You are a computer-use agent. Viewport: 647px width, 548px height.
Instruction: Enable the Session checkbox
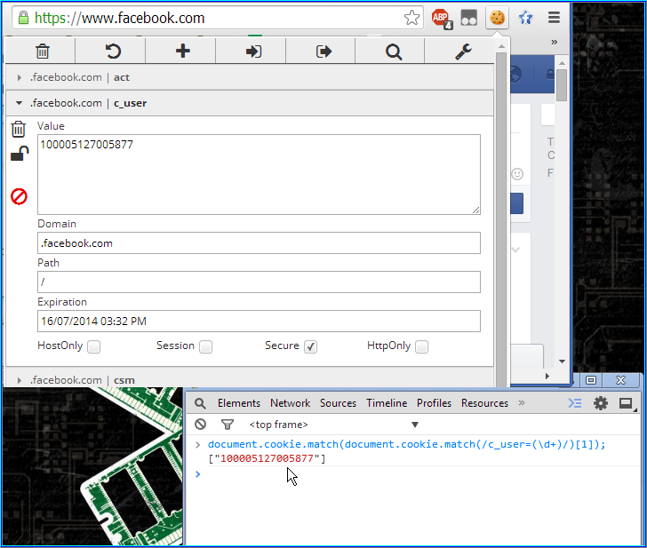click(x=205, y=346)
